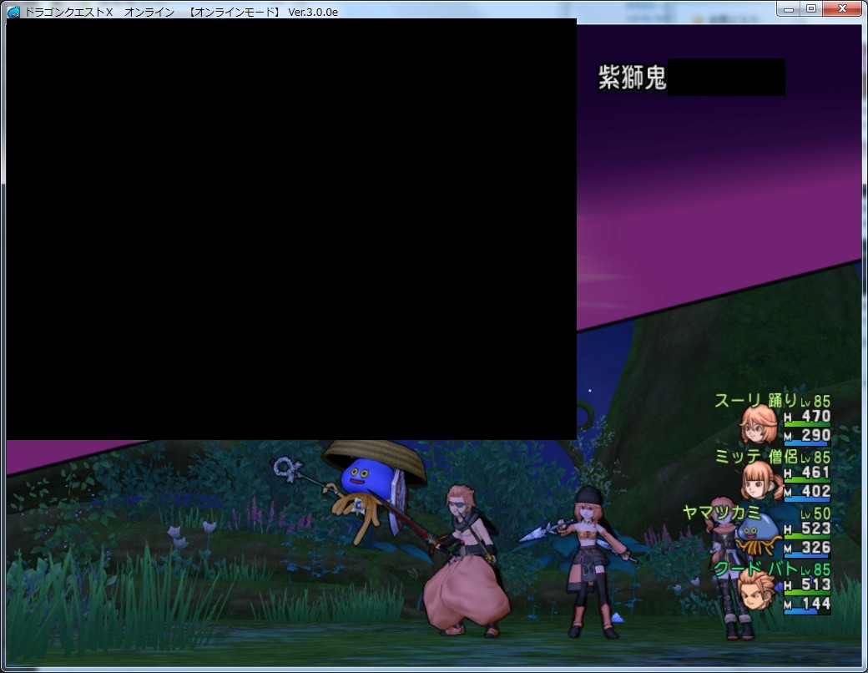Select ミッテ's face portrait in party list
This screenshot has width=868, height=673.
coord(762,481)
